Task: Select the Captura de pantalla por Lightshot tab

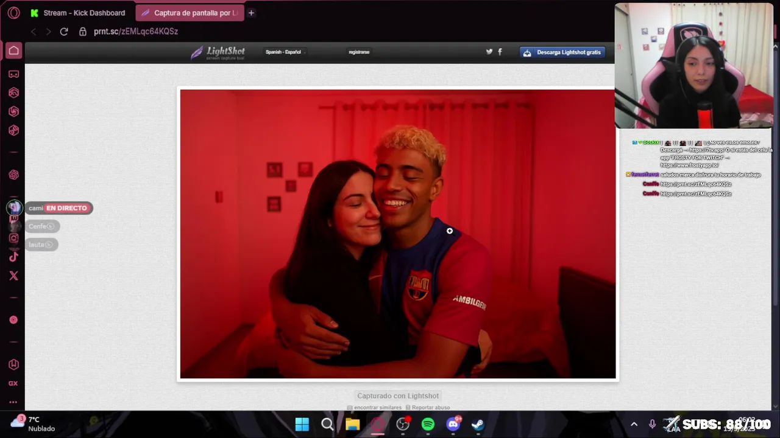Action: tap(189, 13)
